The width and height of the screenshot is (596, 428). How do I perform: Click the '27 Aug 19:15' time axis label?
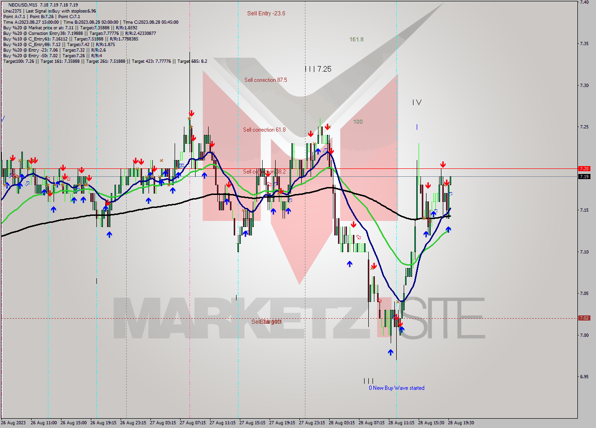click(282, 423)
